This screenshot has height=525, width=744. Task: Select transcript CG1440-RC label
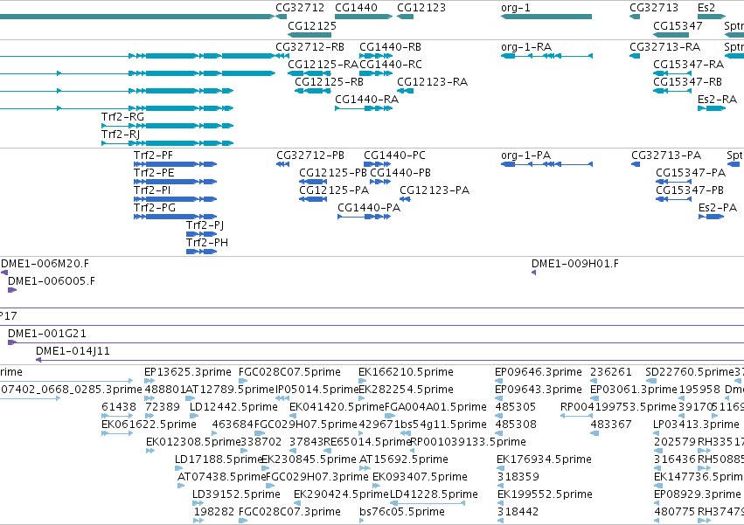tap(391, 65)
